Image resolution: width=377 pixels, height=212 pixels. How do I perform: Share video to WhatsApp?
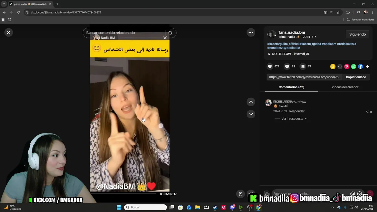(354, 67)
